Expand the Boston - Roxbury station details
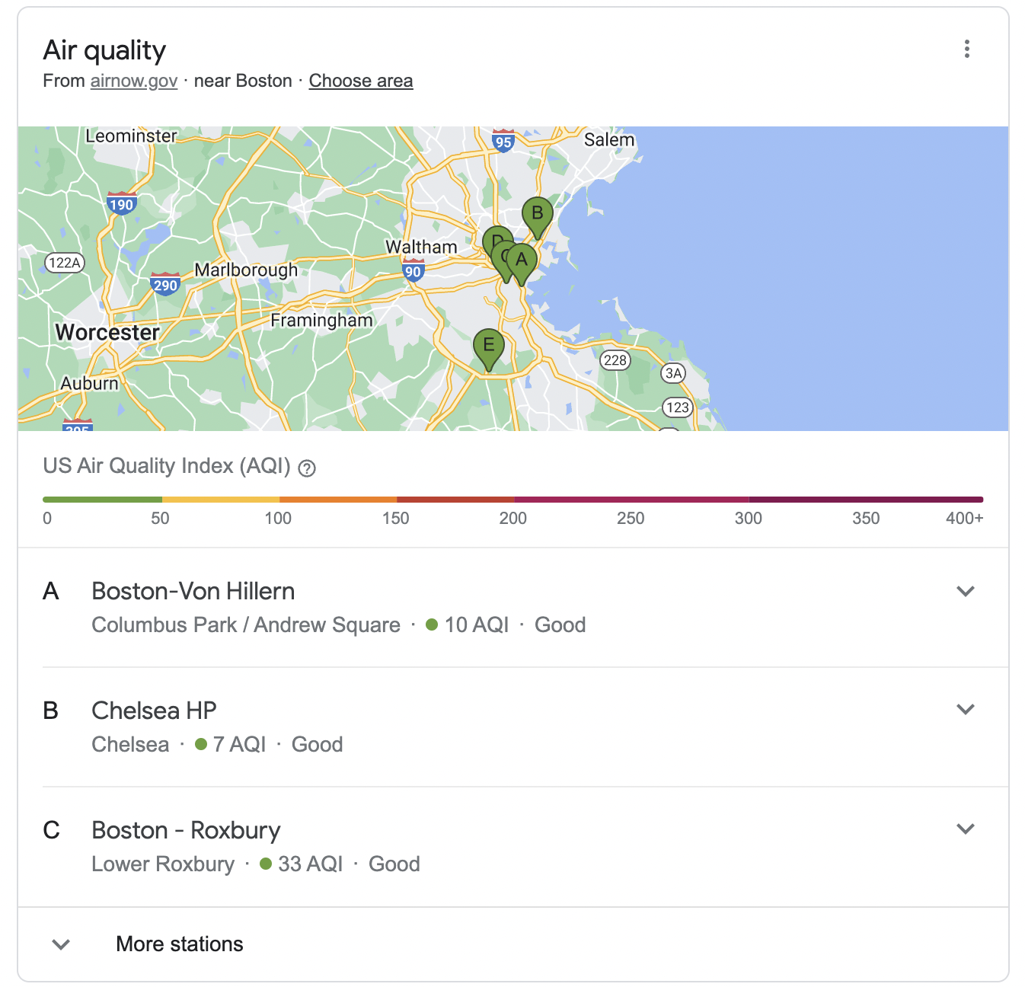 tap(966, 829)
